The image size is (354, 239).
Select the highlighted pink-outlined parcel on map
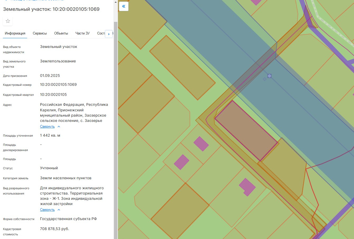246,131
